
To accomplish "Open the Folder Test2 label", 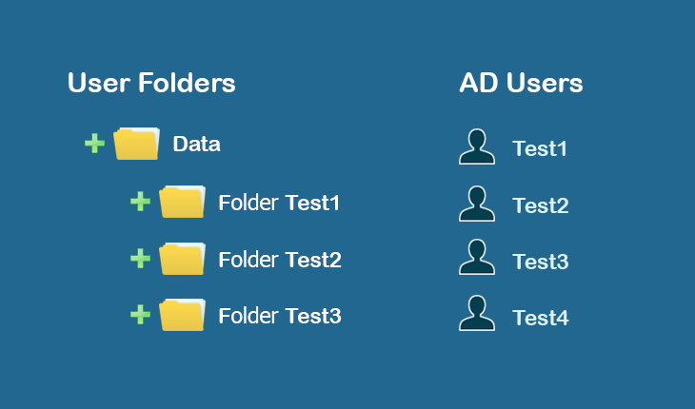I will coord(279,260).
